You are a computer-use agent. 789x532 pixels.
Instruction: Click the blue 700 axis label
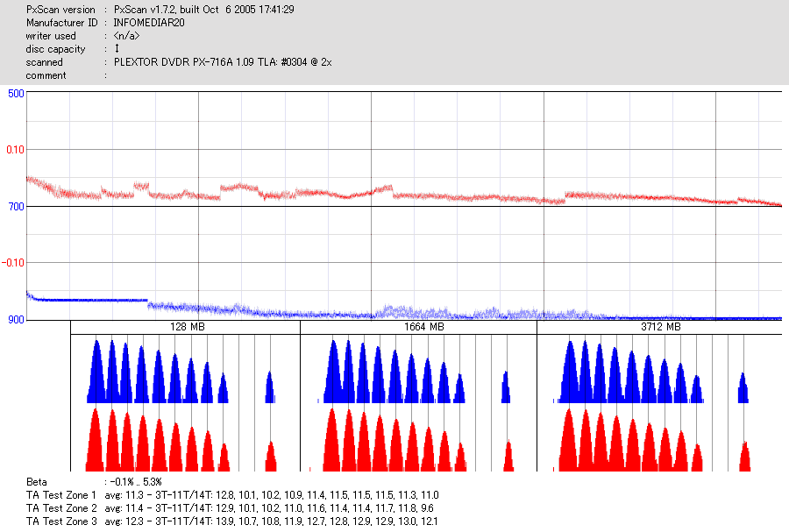click(16, 206)
